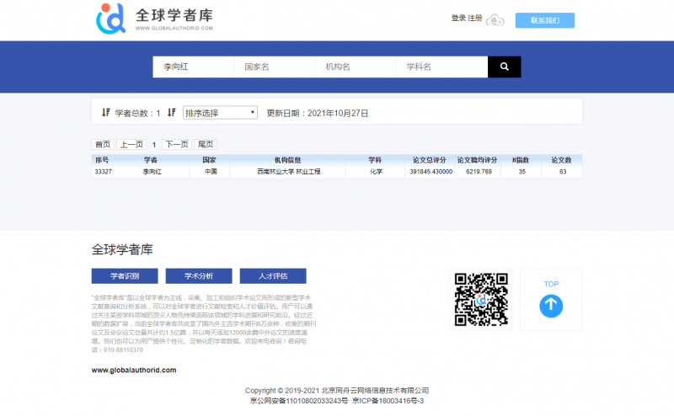674x416 pixels.
Task: Click the cloud icon beside 注册
Action: coord(496,19)
